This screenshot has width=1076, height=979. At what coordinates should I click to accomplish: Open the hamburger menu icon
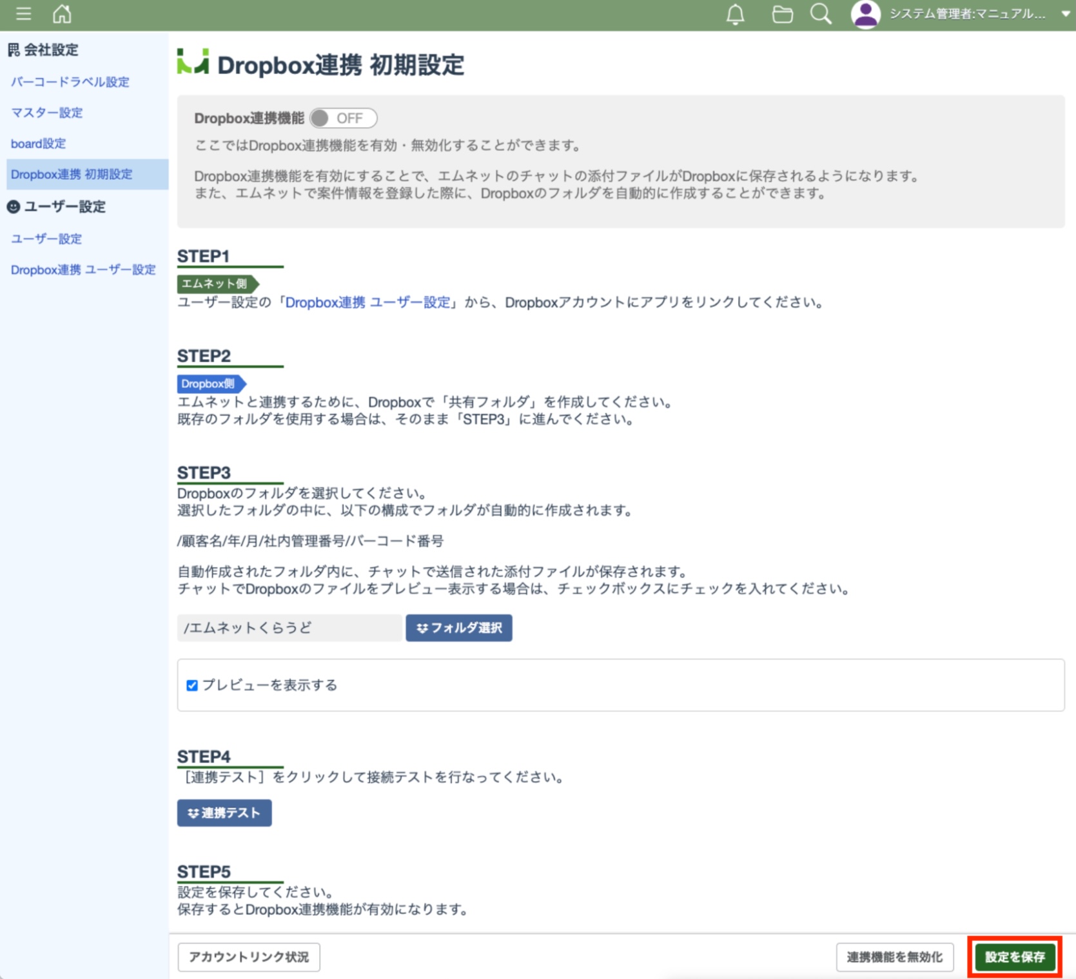[x=23, y=14]
